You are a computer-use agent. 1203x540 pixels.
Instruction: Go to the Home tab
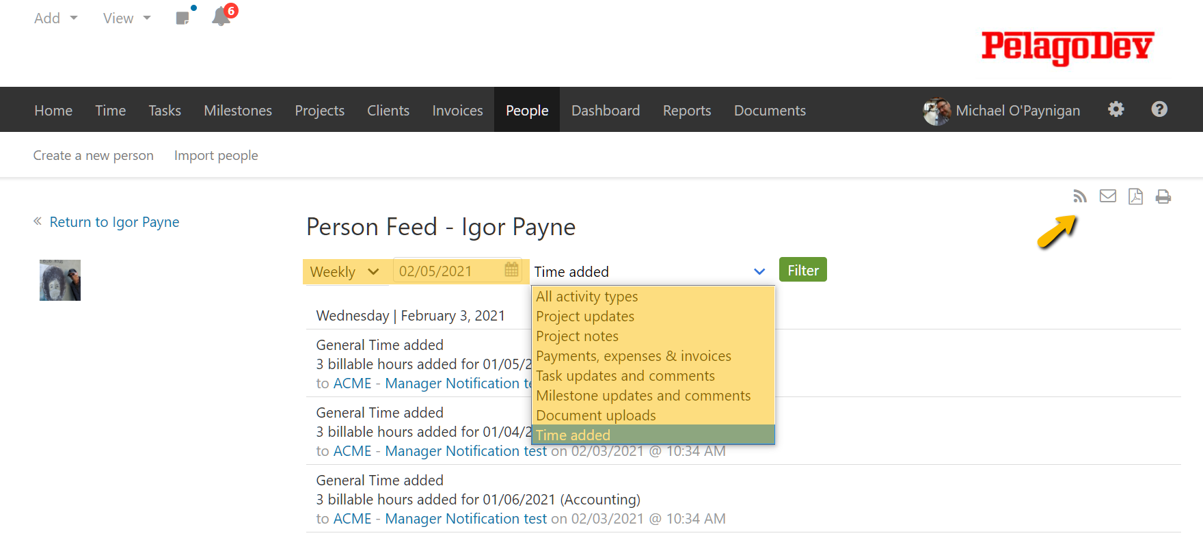(53, 110)
